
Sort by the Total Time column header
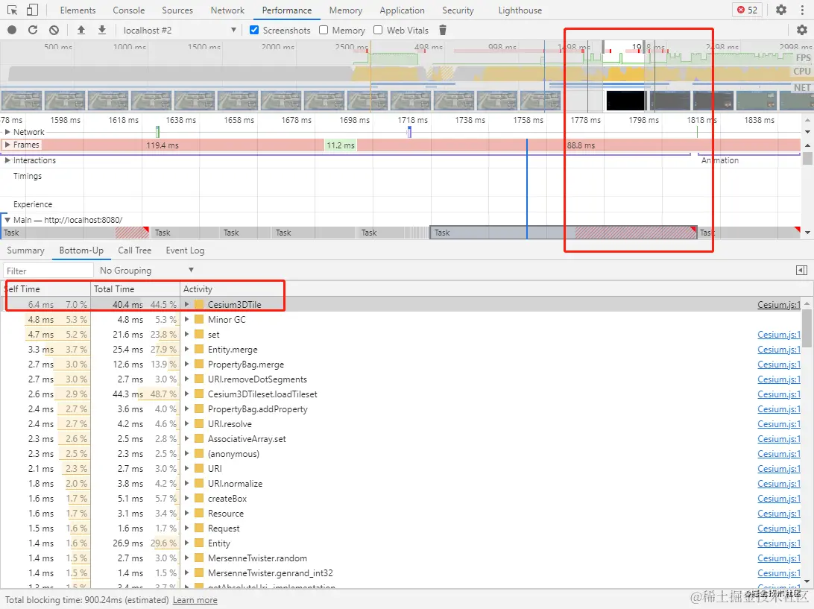[135, 288]
